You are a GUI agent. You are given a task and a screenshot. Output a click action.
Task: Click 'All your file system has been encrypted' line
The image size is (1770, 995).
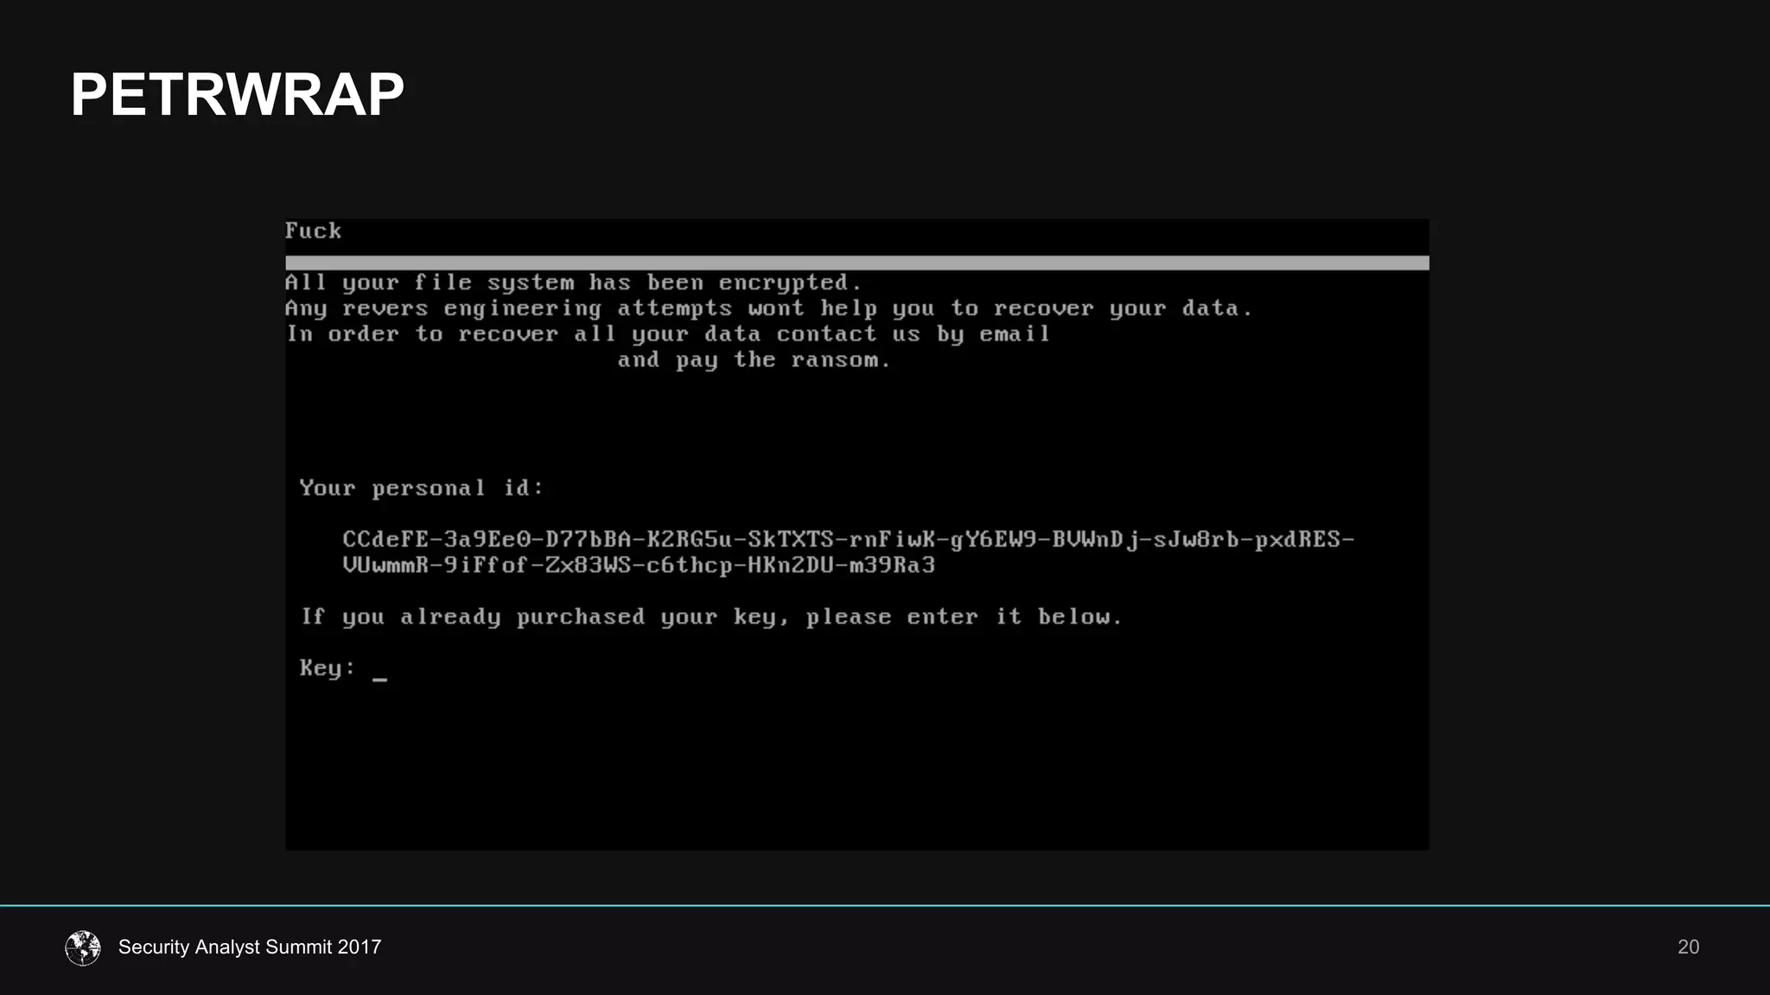coord(573,282)
